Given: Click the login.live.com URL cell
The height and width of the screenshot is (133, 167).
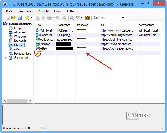Looking at the screenshot, I should (x=117, y=39).
